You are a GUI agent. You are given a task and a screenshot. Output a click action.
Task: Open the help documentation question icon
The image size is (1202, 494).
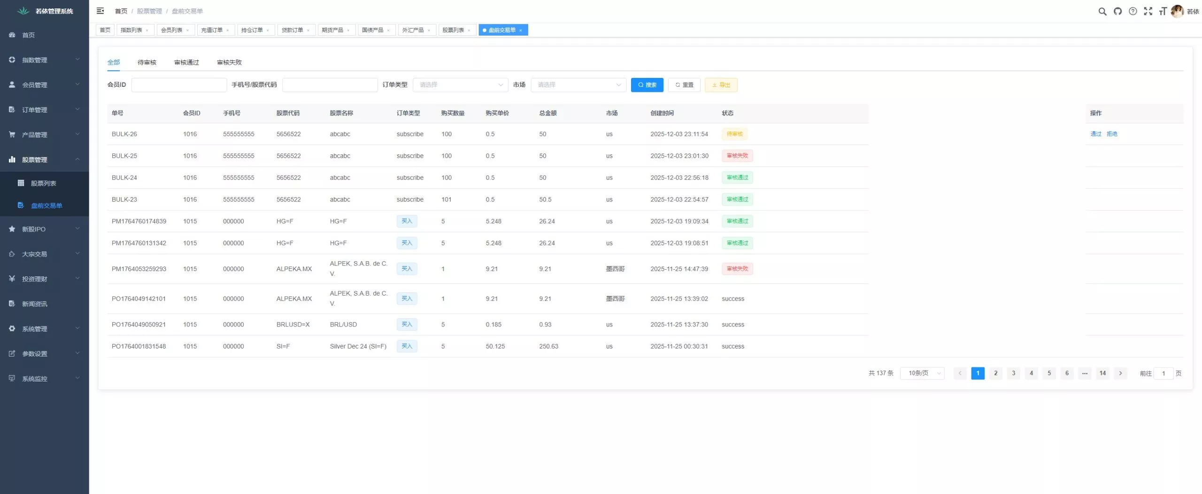(1133, 11)
